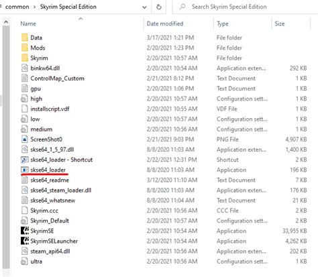Click the search magnifier icon
This screenshot has height=277, width=318.
(182, 7)
